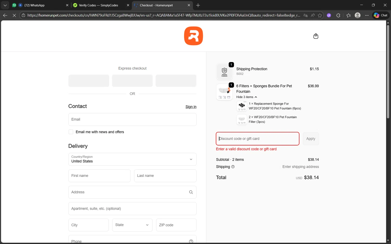The image size is (391, 244).
Task: Collapse the Hide 3 items expander
Action: click(x=247, y=97)
